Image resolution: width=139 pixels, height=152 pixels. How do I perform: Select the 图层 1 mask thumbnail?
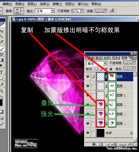click(112, 95)
